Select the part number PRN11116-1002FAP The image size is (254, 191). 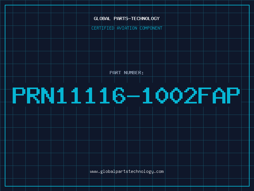point(126,95)
